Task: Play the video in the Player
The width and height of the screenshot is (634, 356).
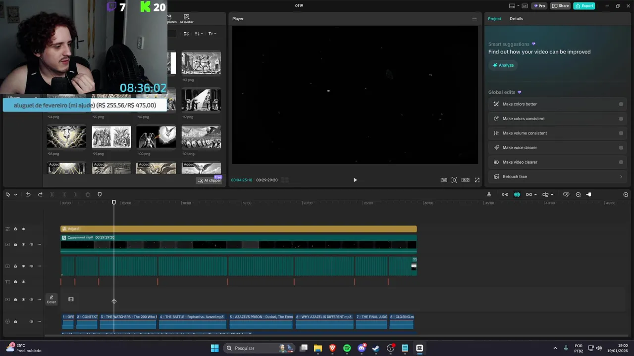Action: [x=355, y=180]
